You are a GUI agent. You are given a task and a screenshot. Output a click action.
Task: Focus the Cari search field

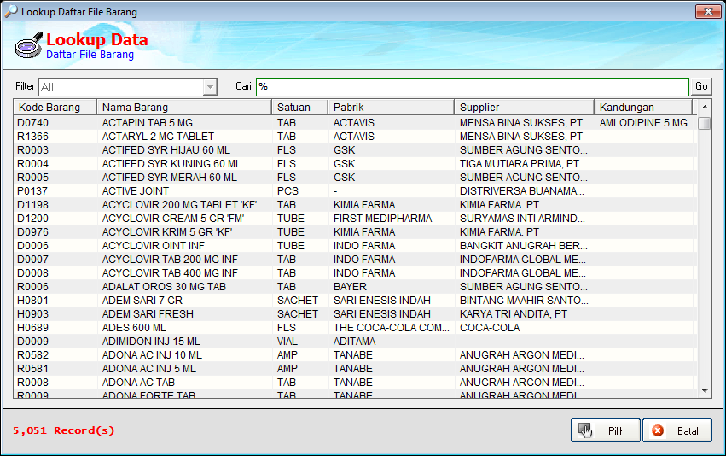[473, 86]
